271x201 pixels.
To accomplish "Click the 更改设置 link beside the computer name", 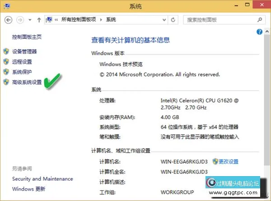I will (x=228, y=162).
